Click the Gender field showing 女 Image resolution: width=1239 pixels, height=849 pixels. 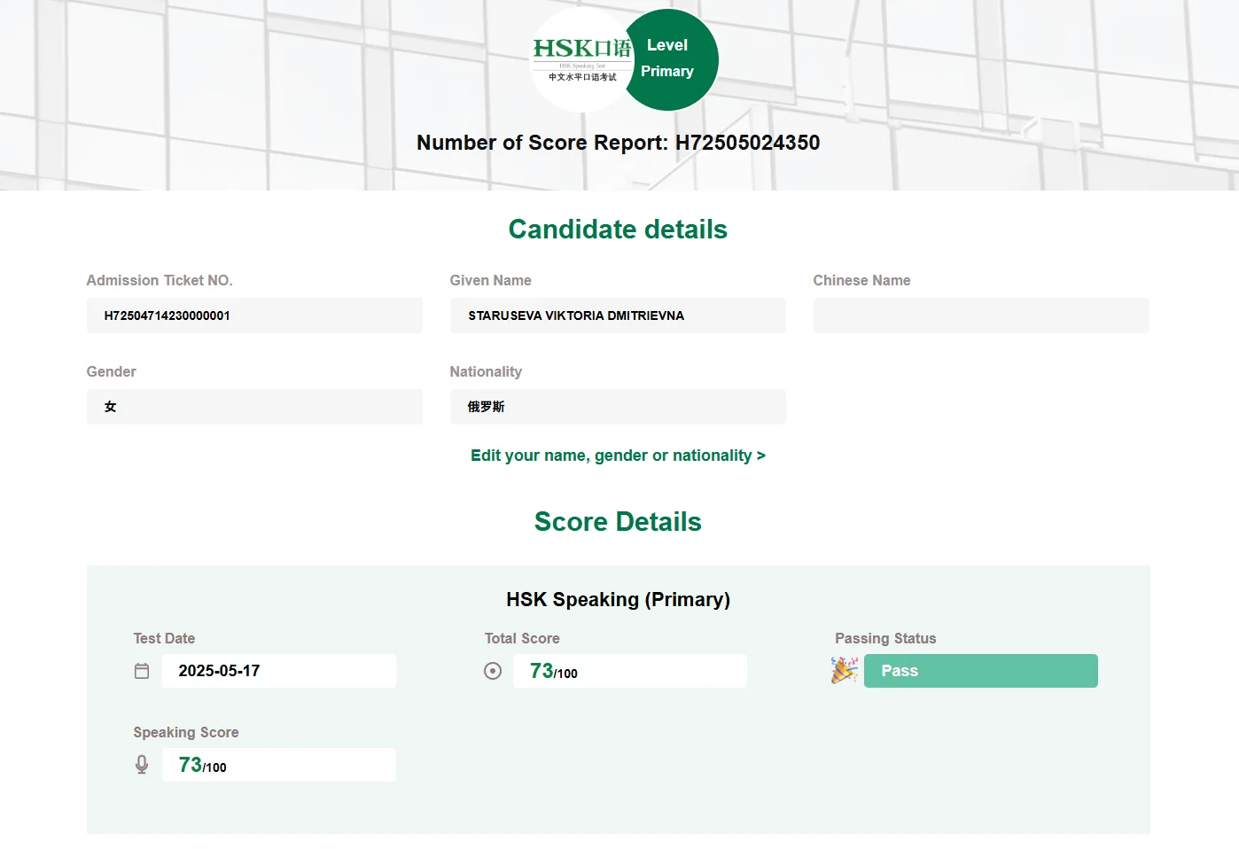tap(254, 407)
